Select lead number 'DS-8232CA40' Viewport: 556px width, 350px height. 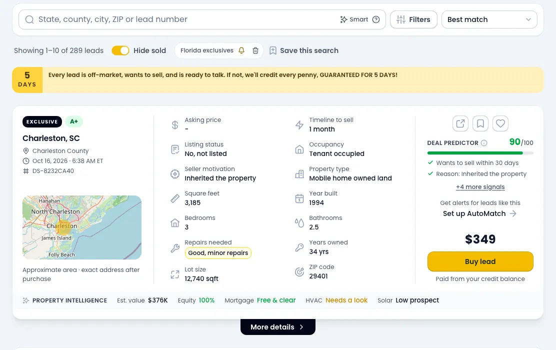pos(53,171)
